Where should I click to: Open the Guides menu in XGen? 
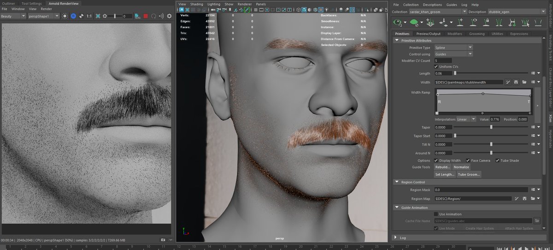pos(452,4)
